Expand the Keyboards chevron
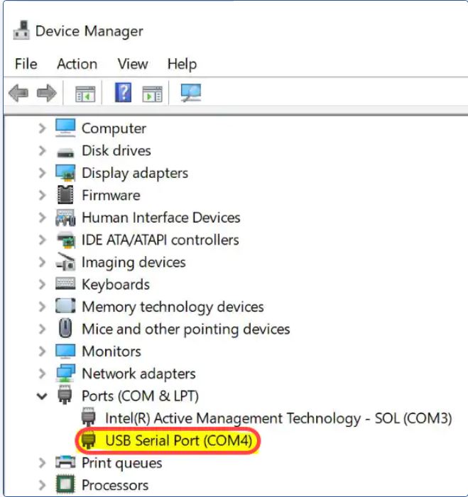 tap(42, 284)
